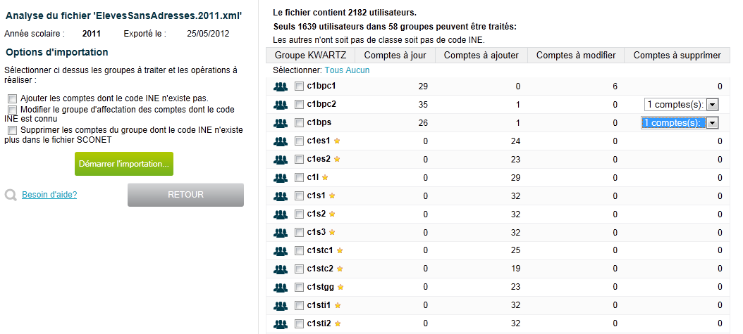Check the c1s1 group checkbox
The height and width of the screenshot is (334, 743).
point(299,195)
